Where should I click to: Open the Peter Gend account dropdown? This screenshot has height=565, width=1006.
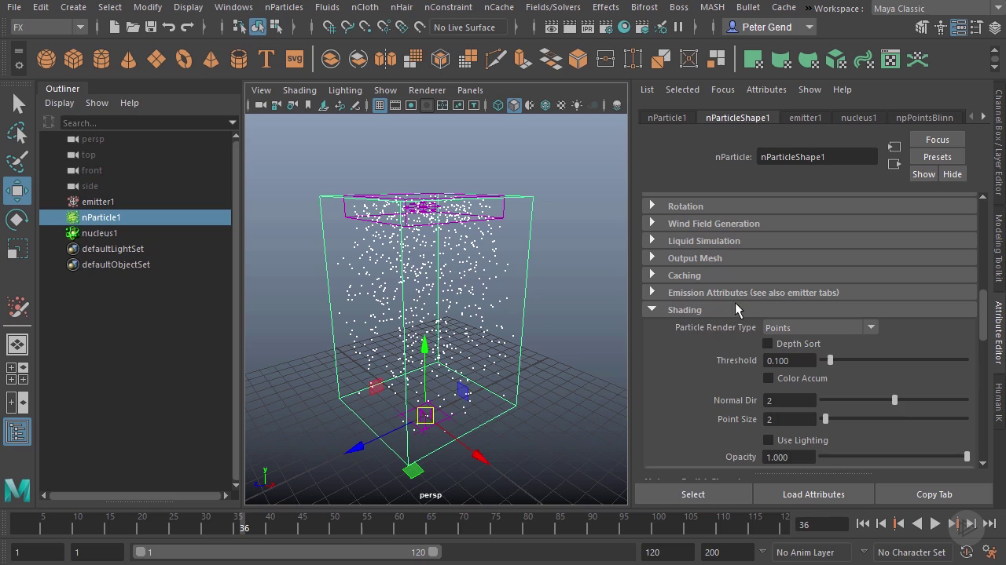770,27
